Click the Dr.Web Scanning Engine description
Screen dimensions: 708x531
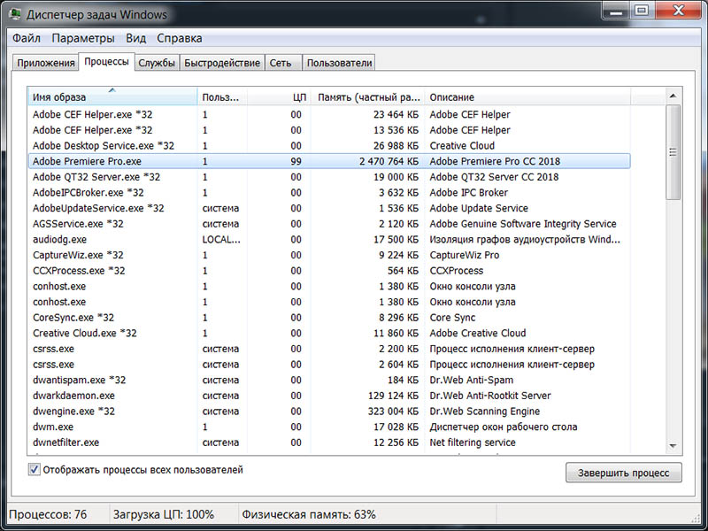[484, 411]
